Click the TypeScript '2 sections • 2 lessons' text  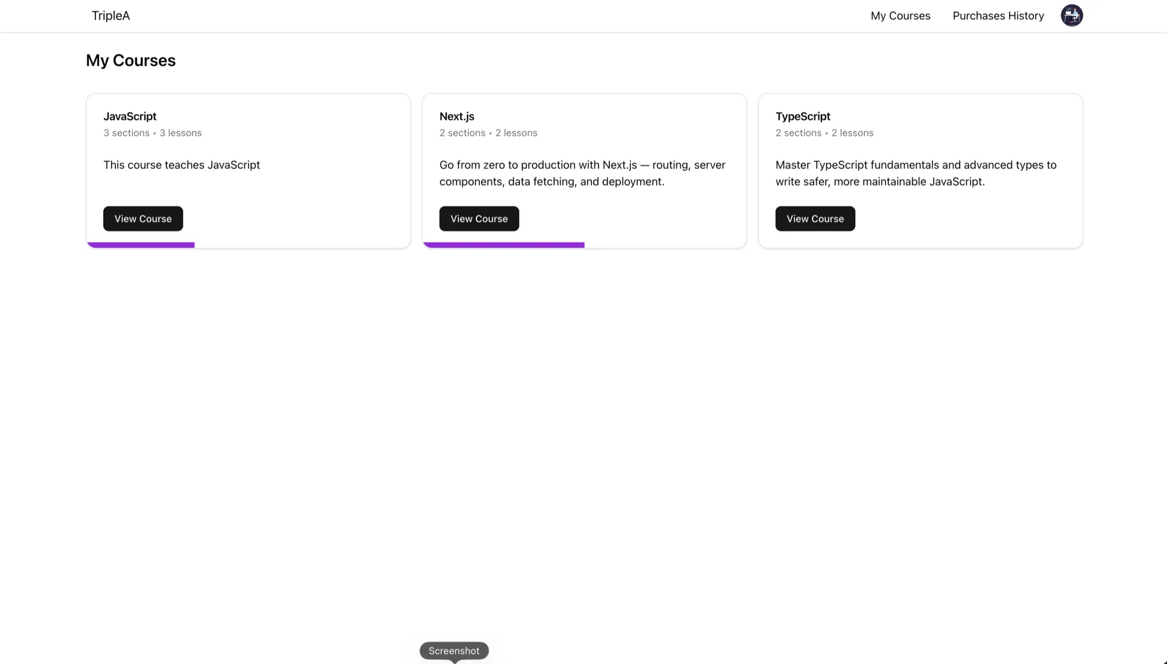click(x=824, y=133)
